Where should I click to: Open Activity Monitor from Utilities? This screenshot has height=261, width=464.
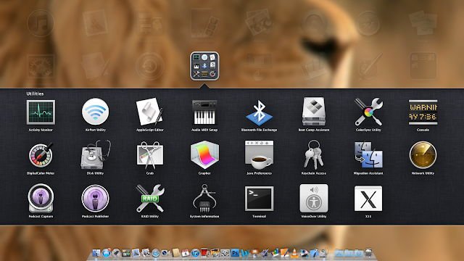(x=41, y=112)
